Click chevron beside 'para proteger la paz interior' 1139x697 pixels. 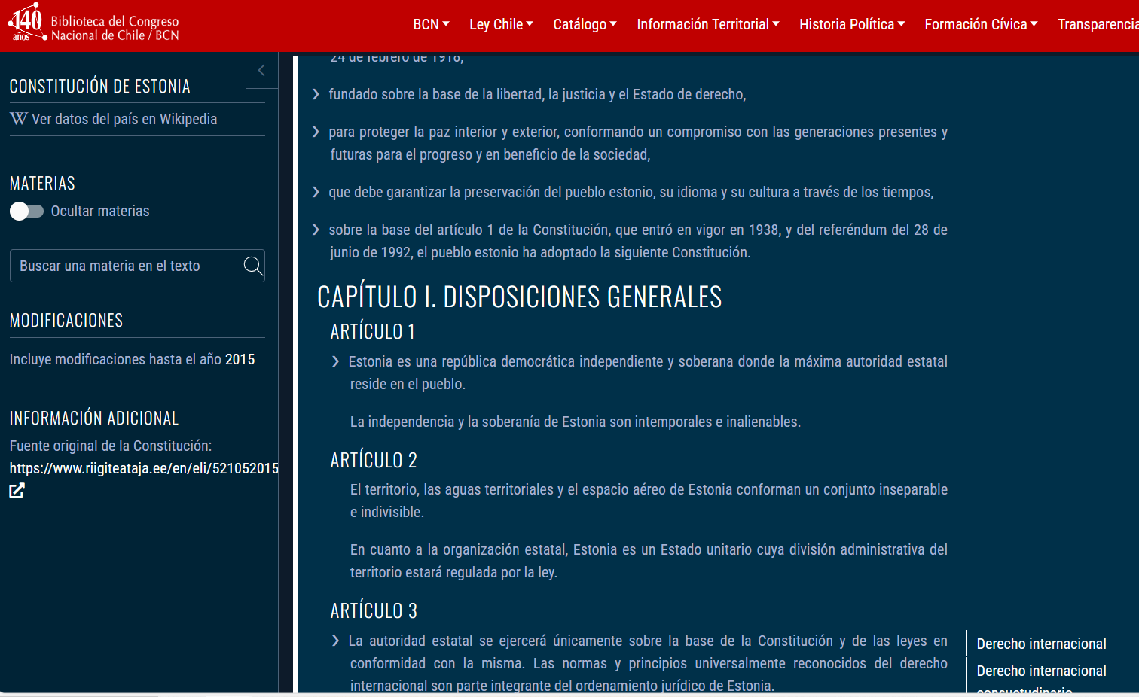(x=316, y=132)
